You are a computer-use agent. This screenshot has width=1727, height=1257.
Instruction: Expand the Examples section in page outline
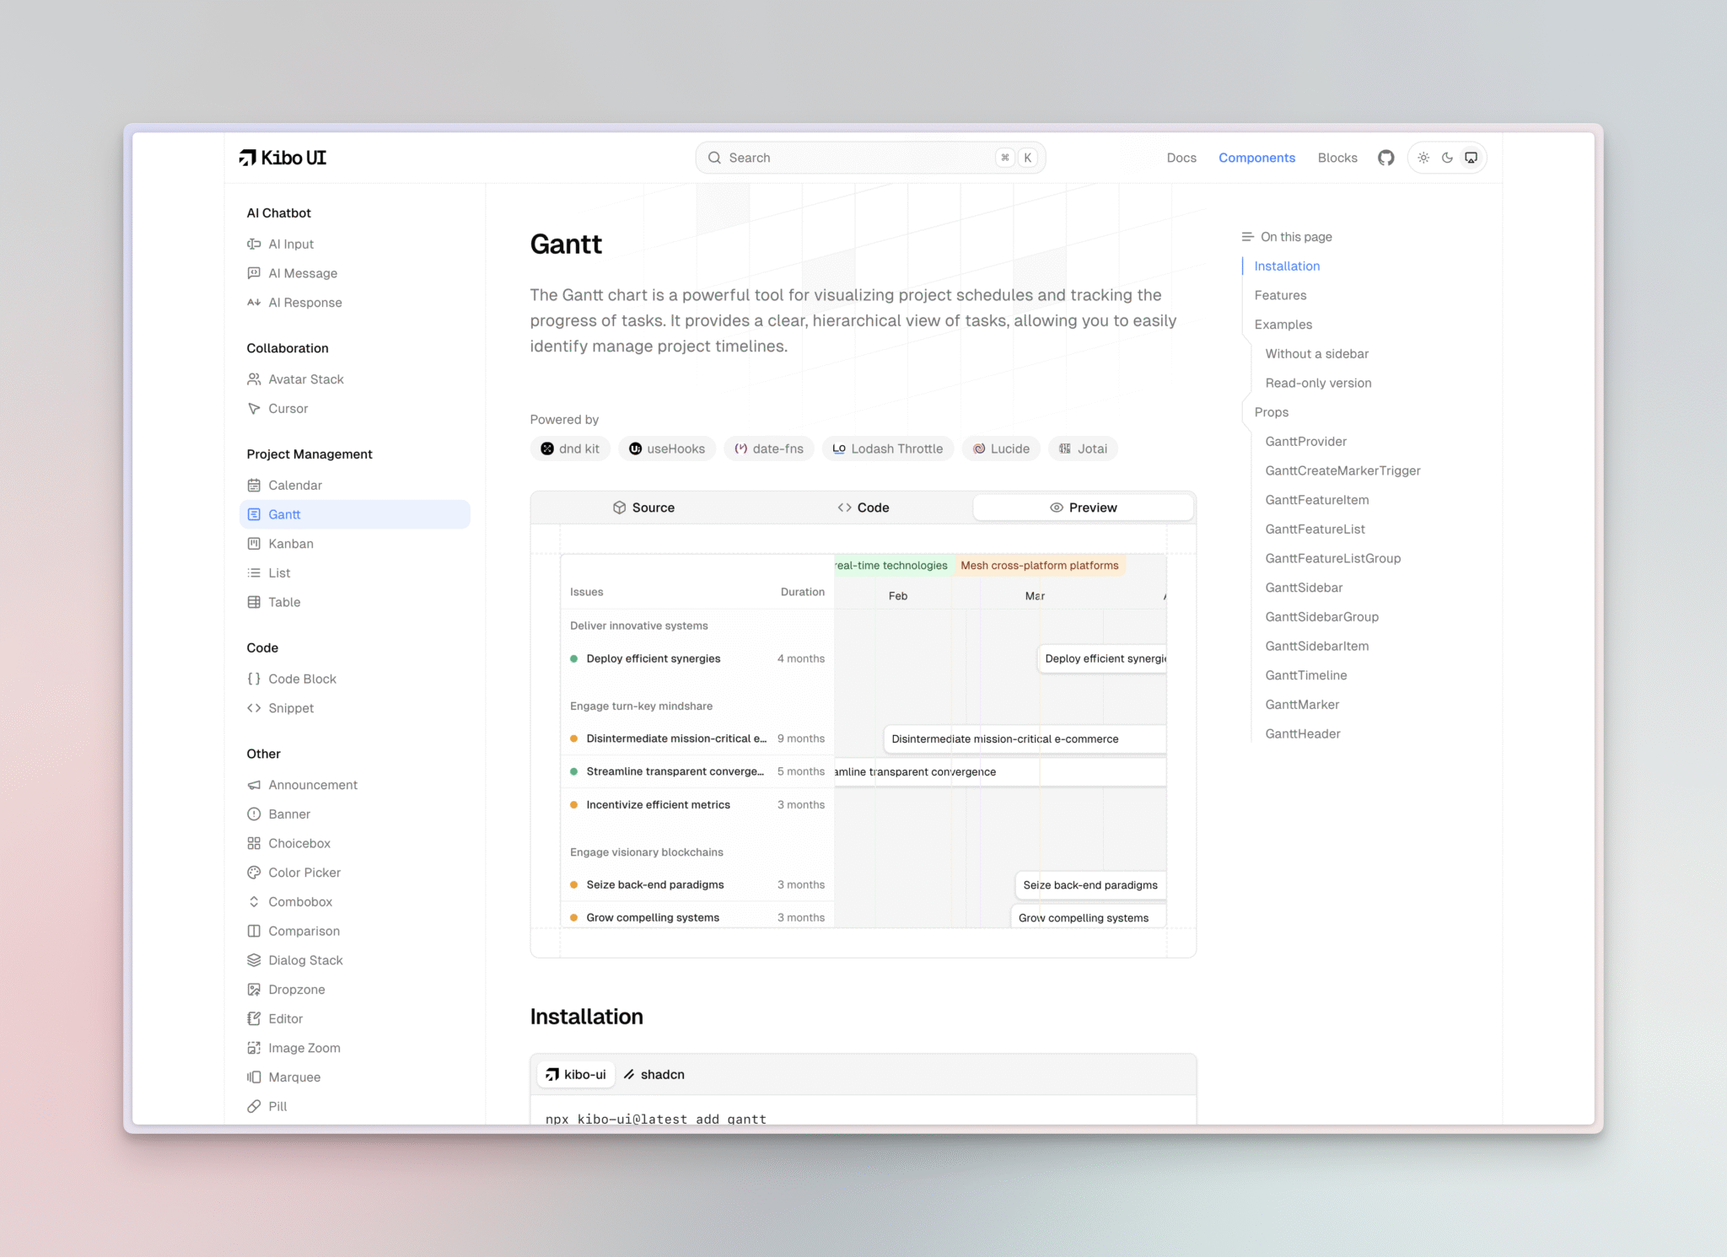[x=1283, y=324]
